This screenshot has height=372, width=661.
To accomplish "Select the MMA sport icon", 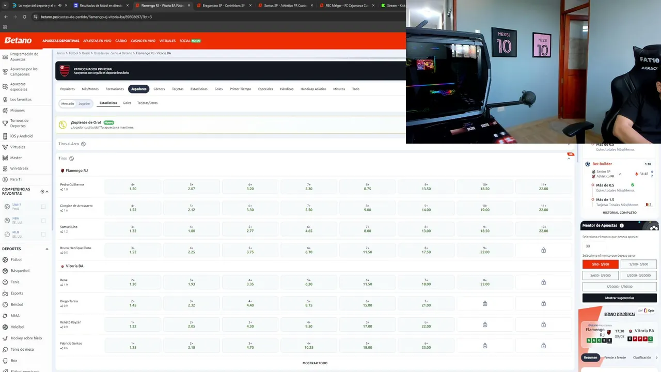I will (x=5, y=316).
